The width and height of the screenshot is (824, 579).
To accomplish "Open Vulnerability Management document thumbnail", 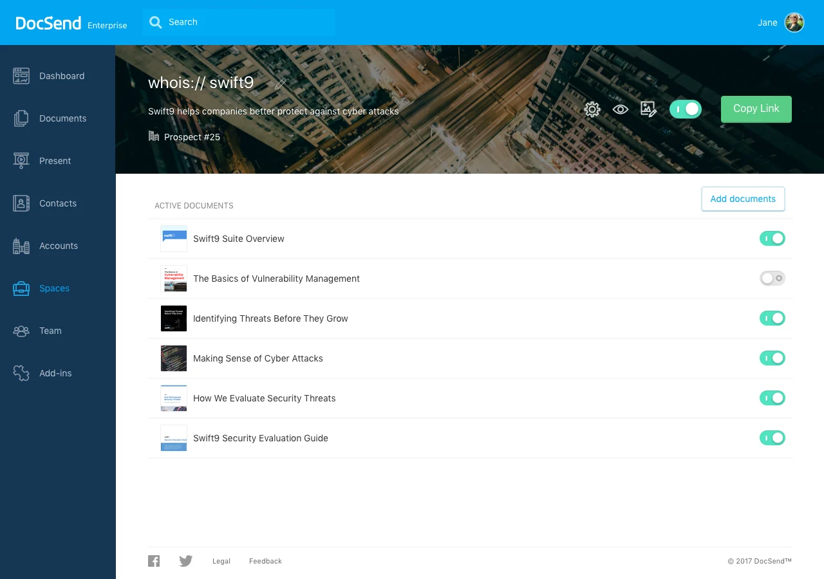I will point(174,279).
